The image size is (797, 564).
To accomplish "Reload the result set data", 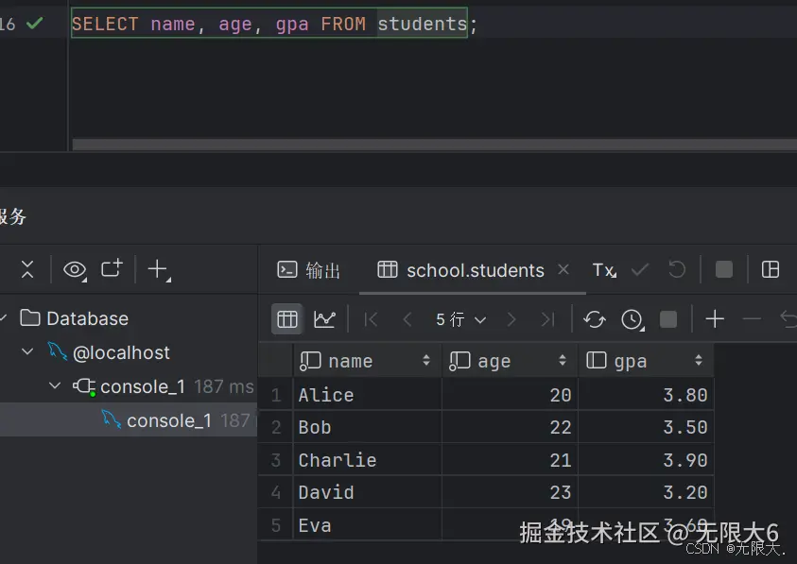I will pyautogui.click(x=595, y=319).
